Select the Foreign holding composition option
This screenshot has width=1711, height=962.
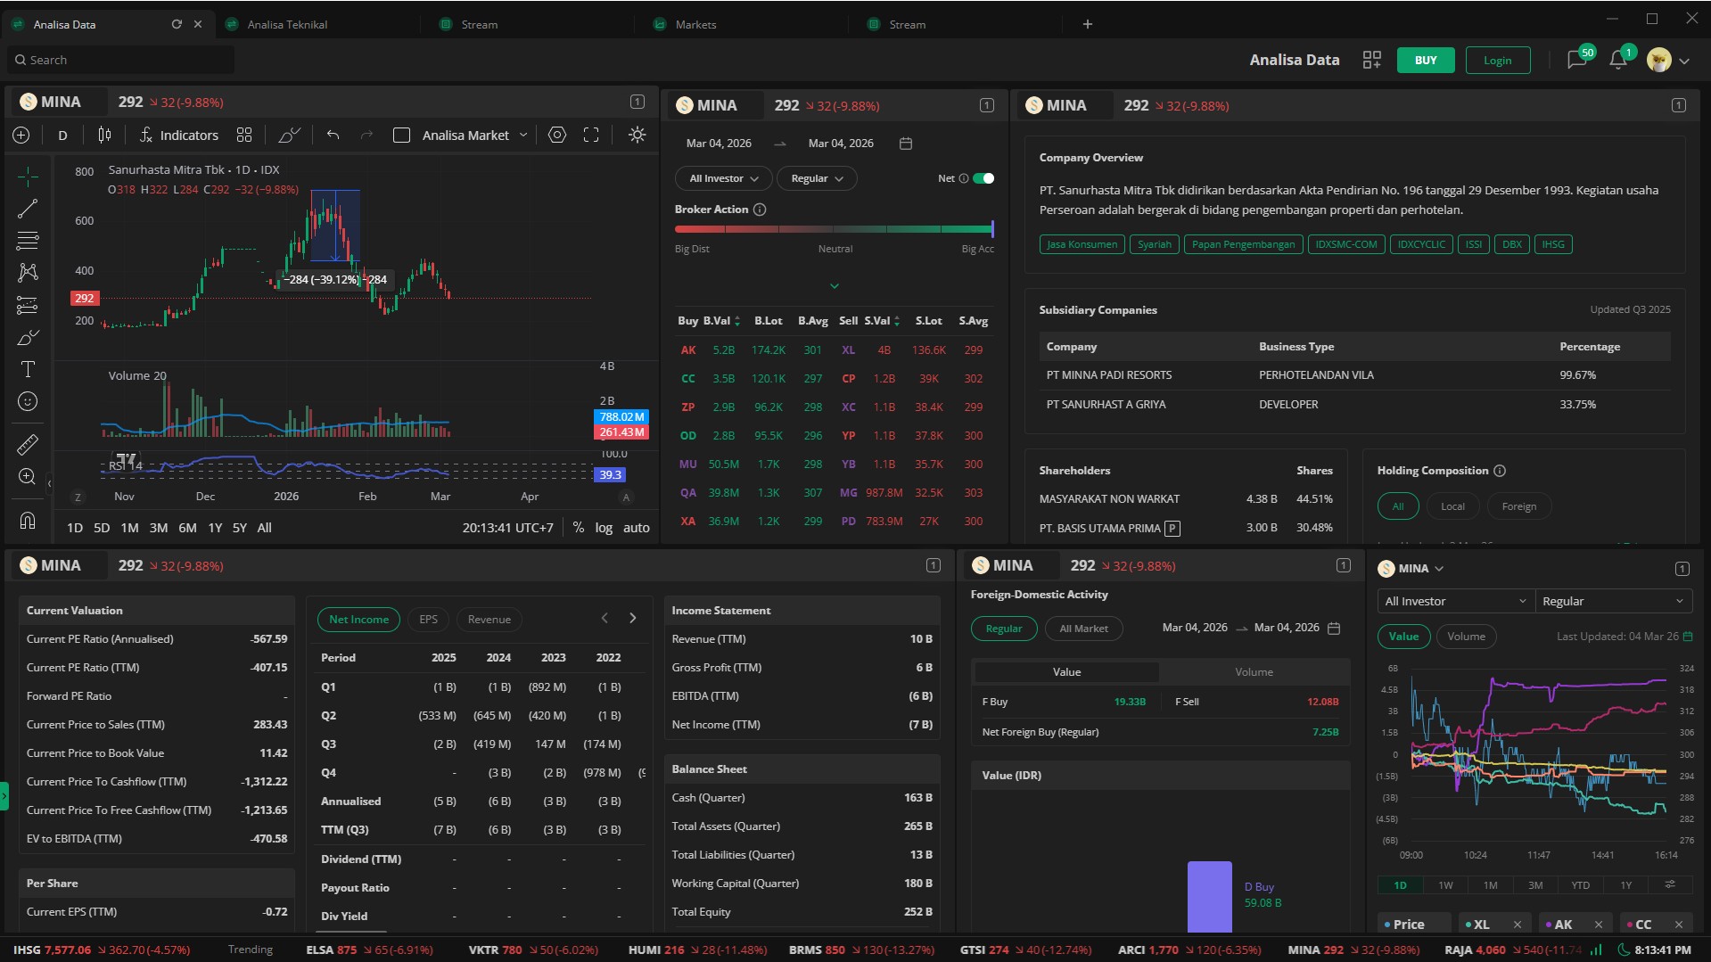[1518, 506]
